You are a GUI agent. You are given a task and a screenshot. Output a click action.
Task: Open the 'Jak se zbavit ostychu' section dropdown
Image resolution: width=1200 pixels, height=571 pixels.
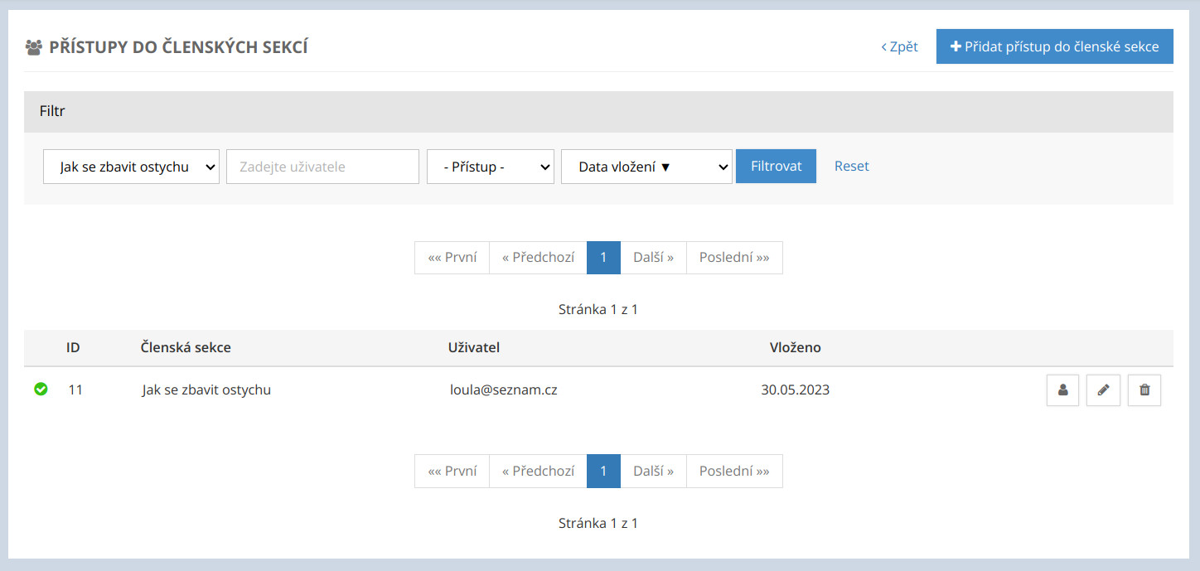[x=131, y=167]
